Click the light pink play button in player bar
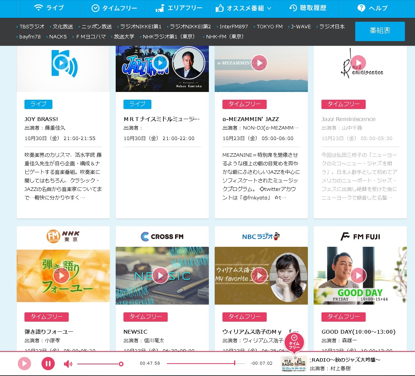Viewport: 415px width, 376px height. tap(24, 364)
